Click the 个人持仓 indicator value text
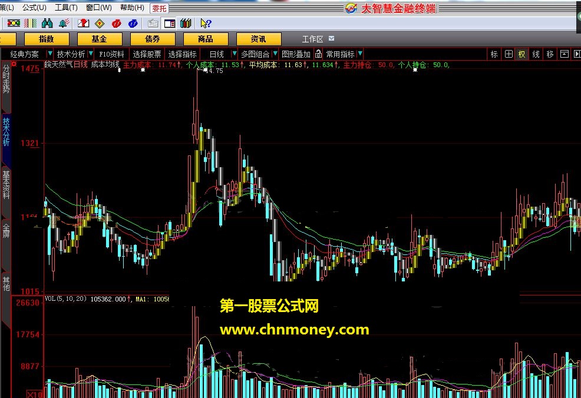 tap(424, 65)
